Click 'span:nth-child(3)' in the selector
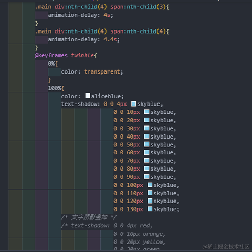The width and height of the screenshot is (252, 252). (138, 7)
